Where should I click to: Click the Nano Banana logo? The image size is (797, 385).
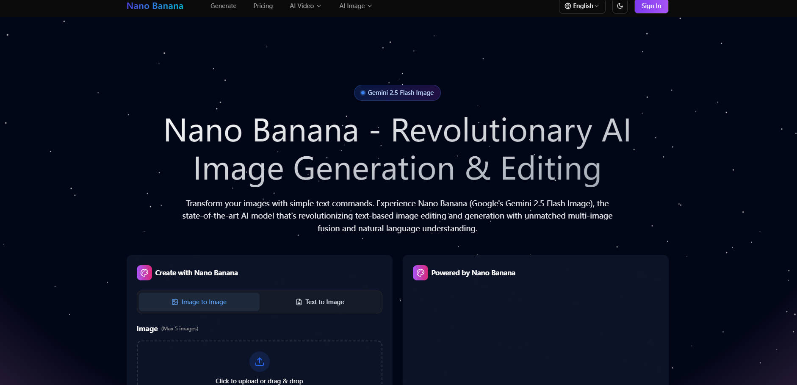pos(155,6)
